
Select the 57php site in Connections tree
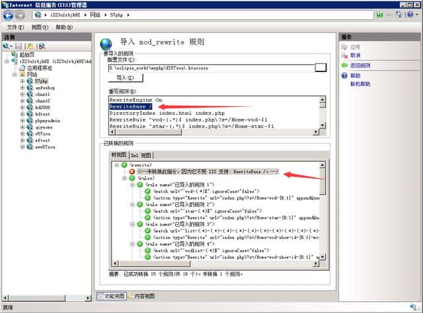pyautogui.click(x=41, y=81)
